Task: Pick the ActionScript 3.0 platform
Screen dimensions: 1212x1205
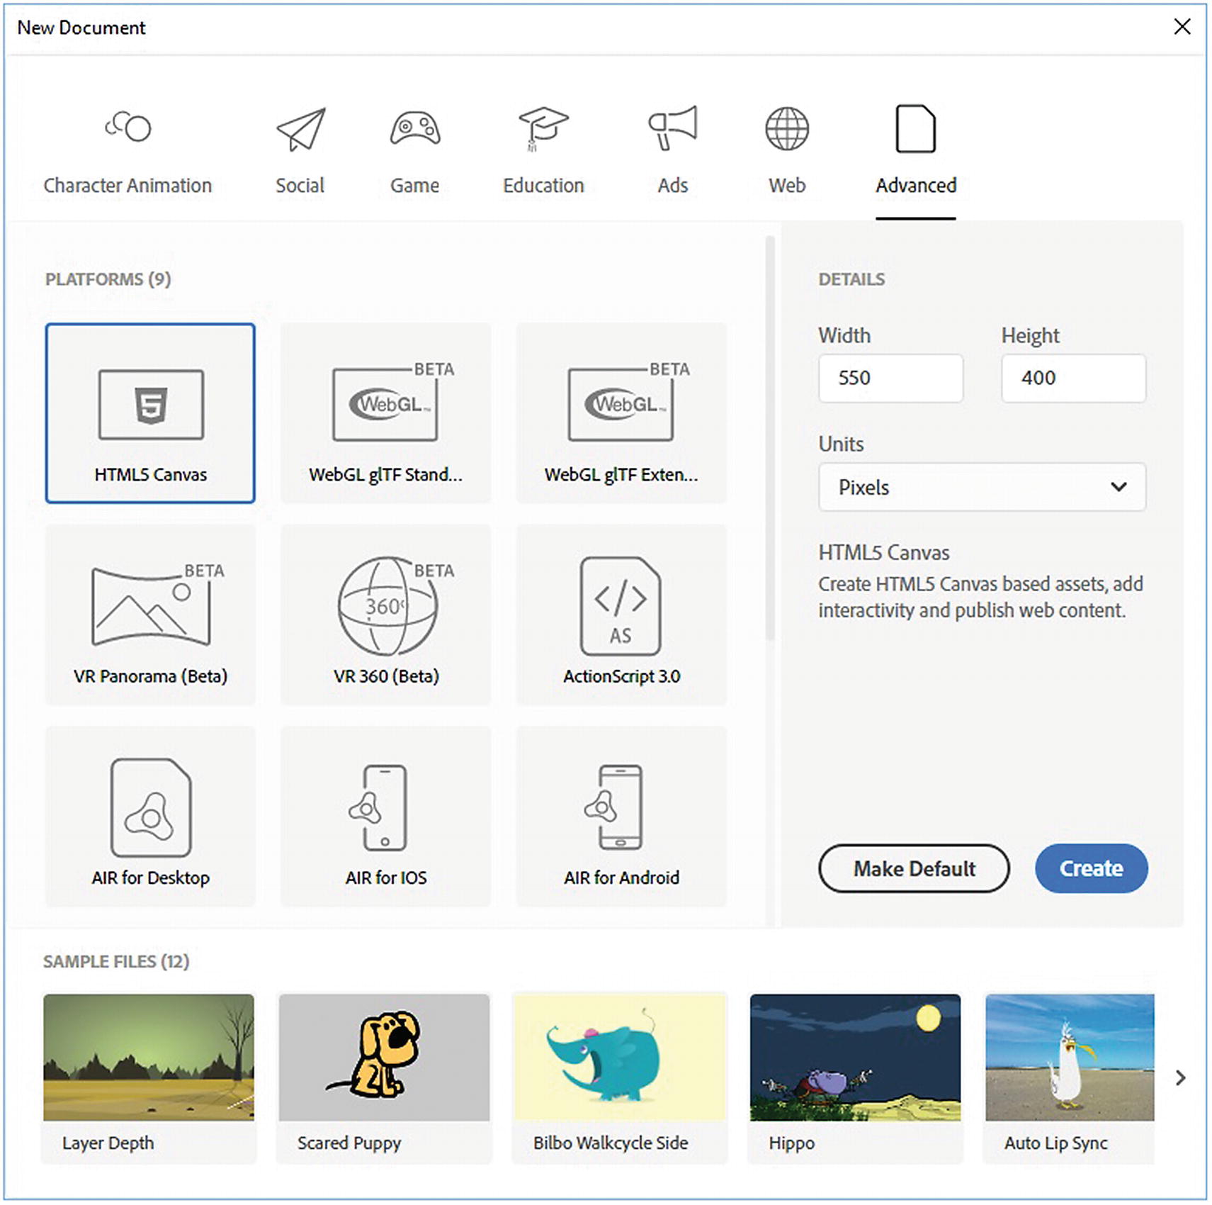Action: (621, 615)
